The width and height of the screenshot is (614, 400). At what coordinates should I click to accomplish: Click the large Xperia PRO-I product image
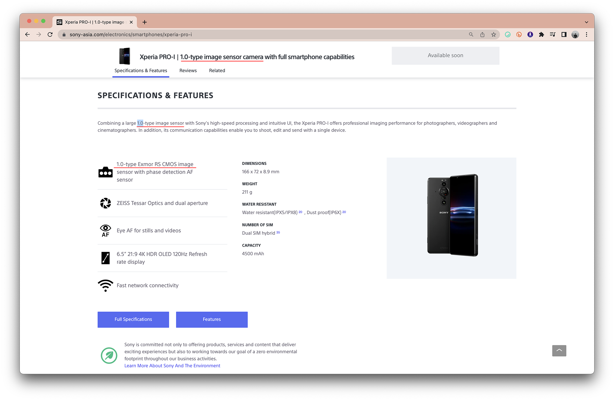point(452,218)
